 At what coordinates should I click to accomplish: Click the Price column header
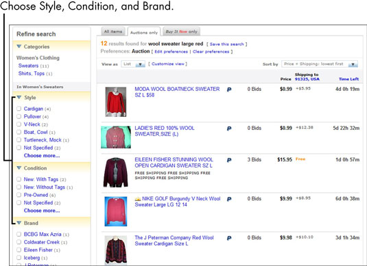pyautogui.click(x=285, y=79)
